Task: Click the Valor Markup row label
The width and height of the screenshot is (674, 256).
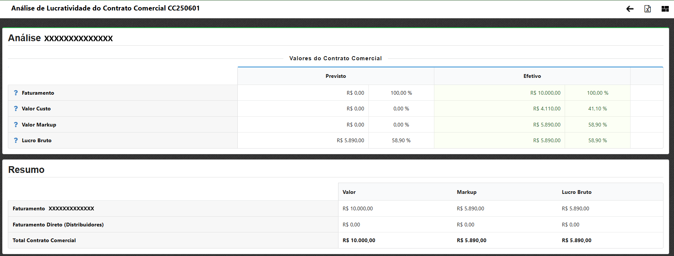Action: point(39,125)
